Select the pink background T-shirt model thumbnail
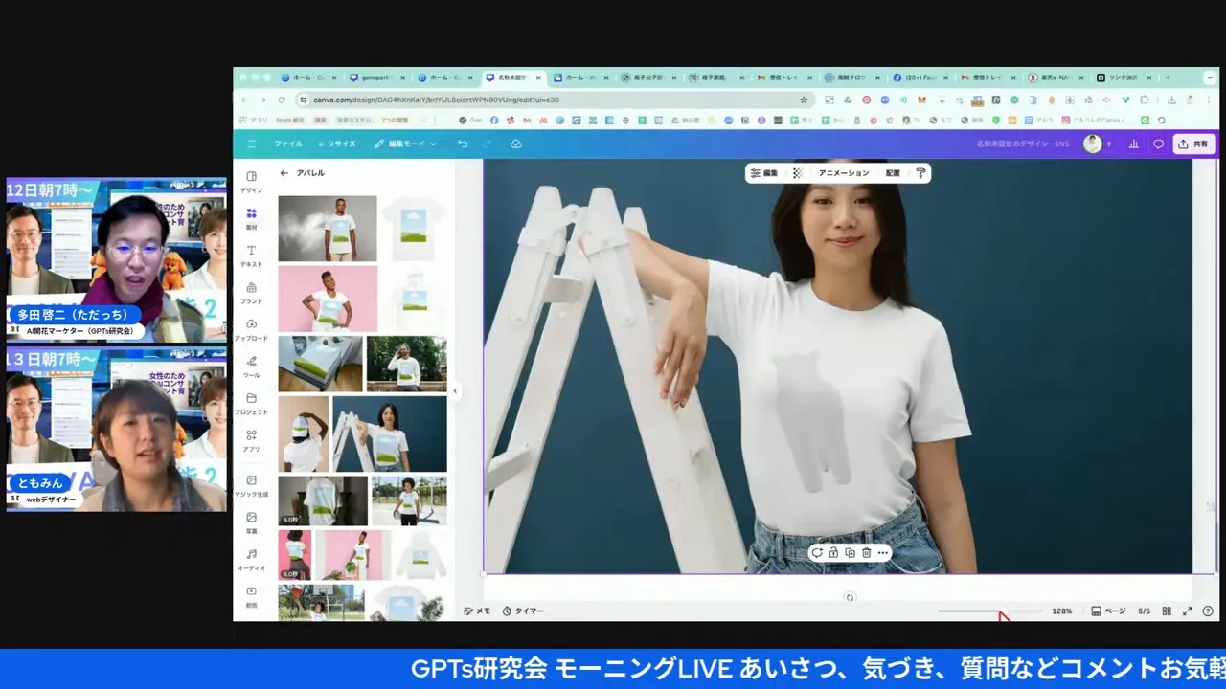Image resolution: width=1226 pixels, height=689 pixels. point(328,300)
